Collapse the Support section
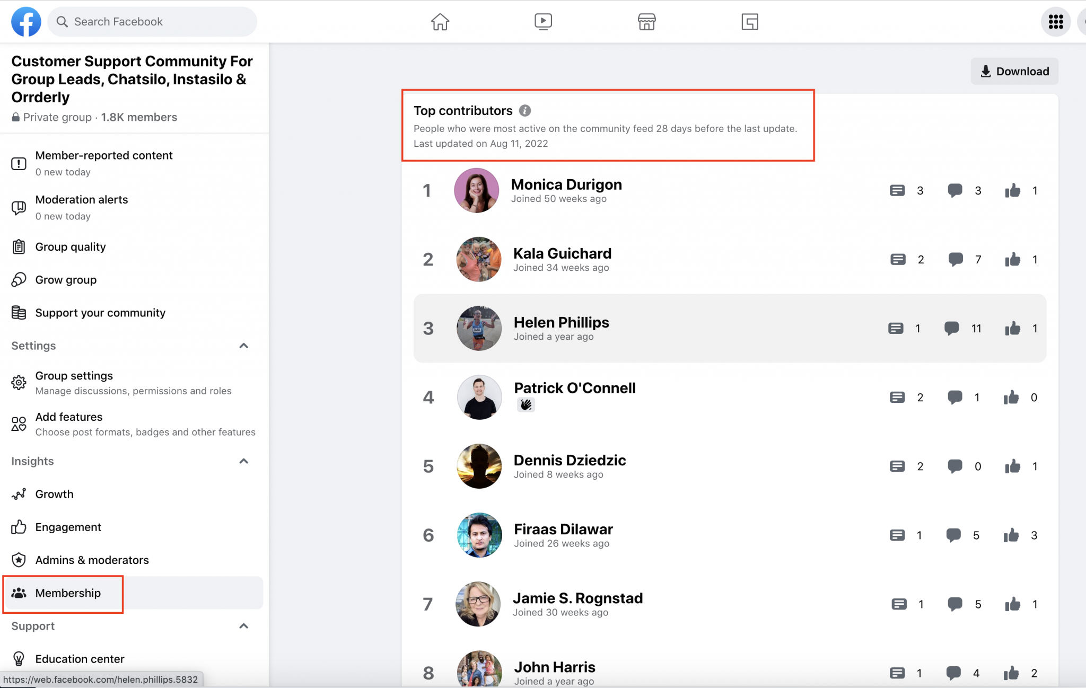 pos(244,626)
